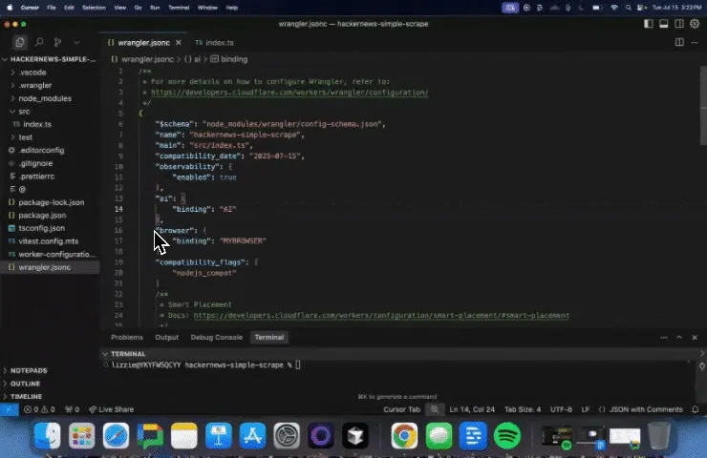Screen dimensions: 707x458
Task: Click the Live Share status bar item
Action: pyautogui.click(x=115, y=409)
